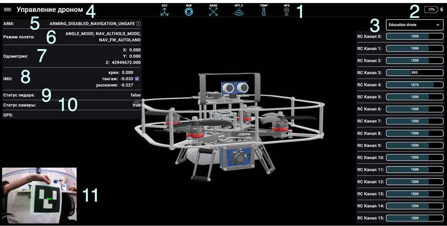Click the ACC accelerometer sensor icon
This screenshot has height=226, width=447.
[x=164, y=11]
